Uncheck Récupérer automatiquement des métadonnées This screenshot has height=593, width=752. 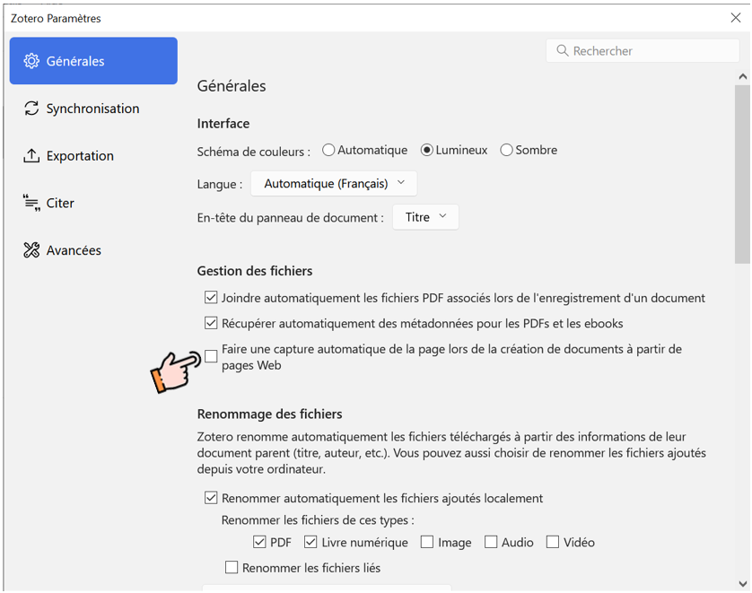point(211,323)
